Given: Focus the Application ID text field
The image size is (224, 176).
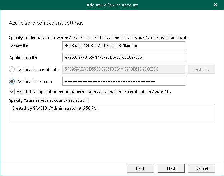Looking at the screenshot, I should point(123,57).
